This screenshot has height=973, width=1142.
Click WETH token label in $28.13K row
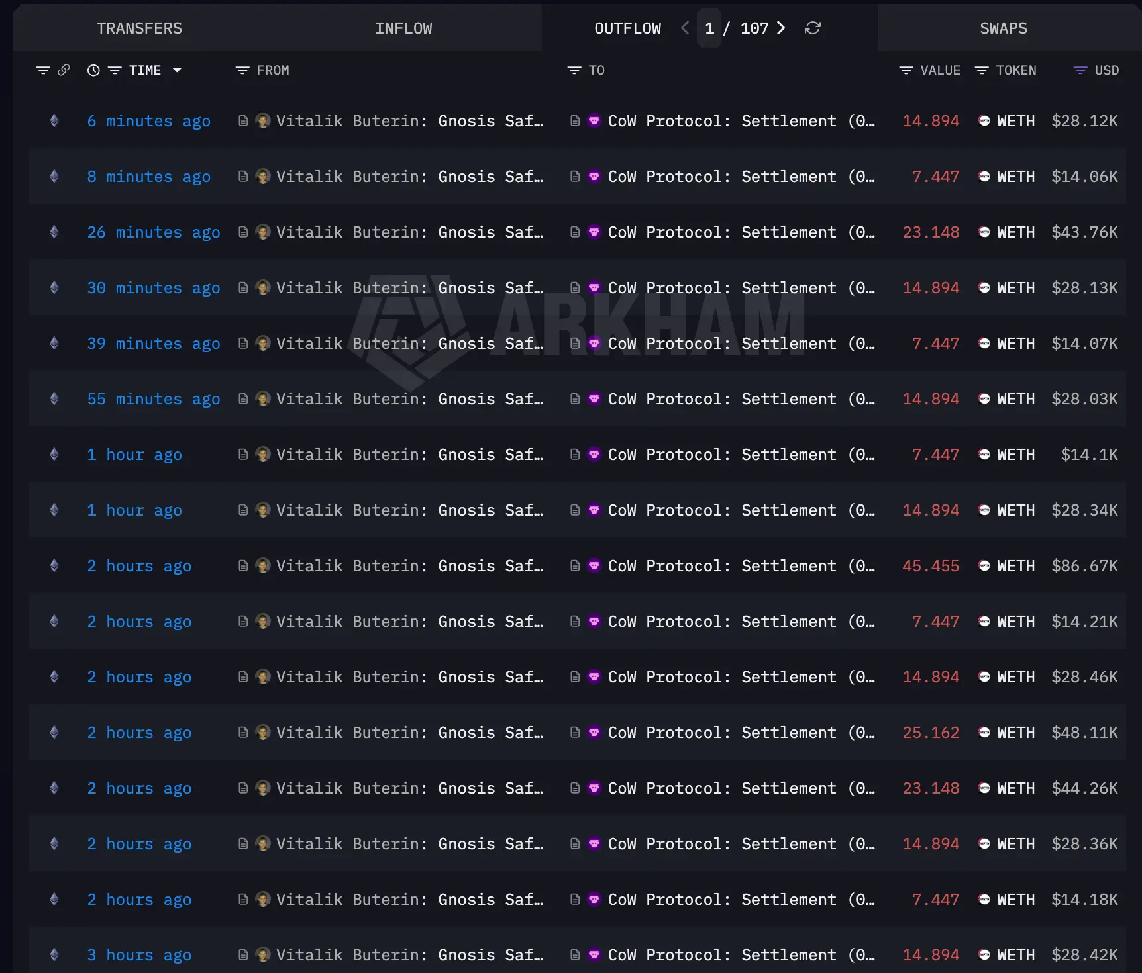click(1016, 288)
